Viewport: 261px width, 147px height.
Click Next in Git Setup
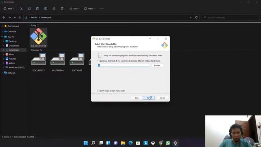[148, 98]
